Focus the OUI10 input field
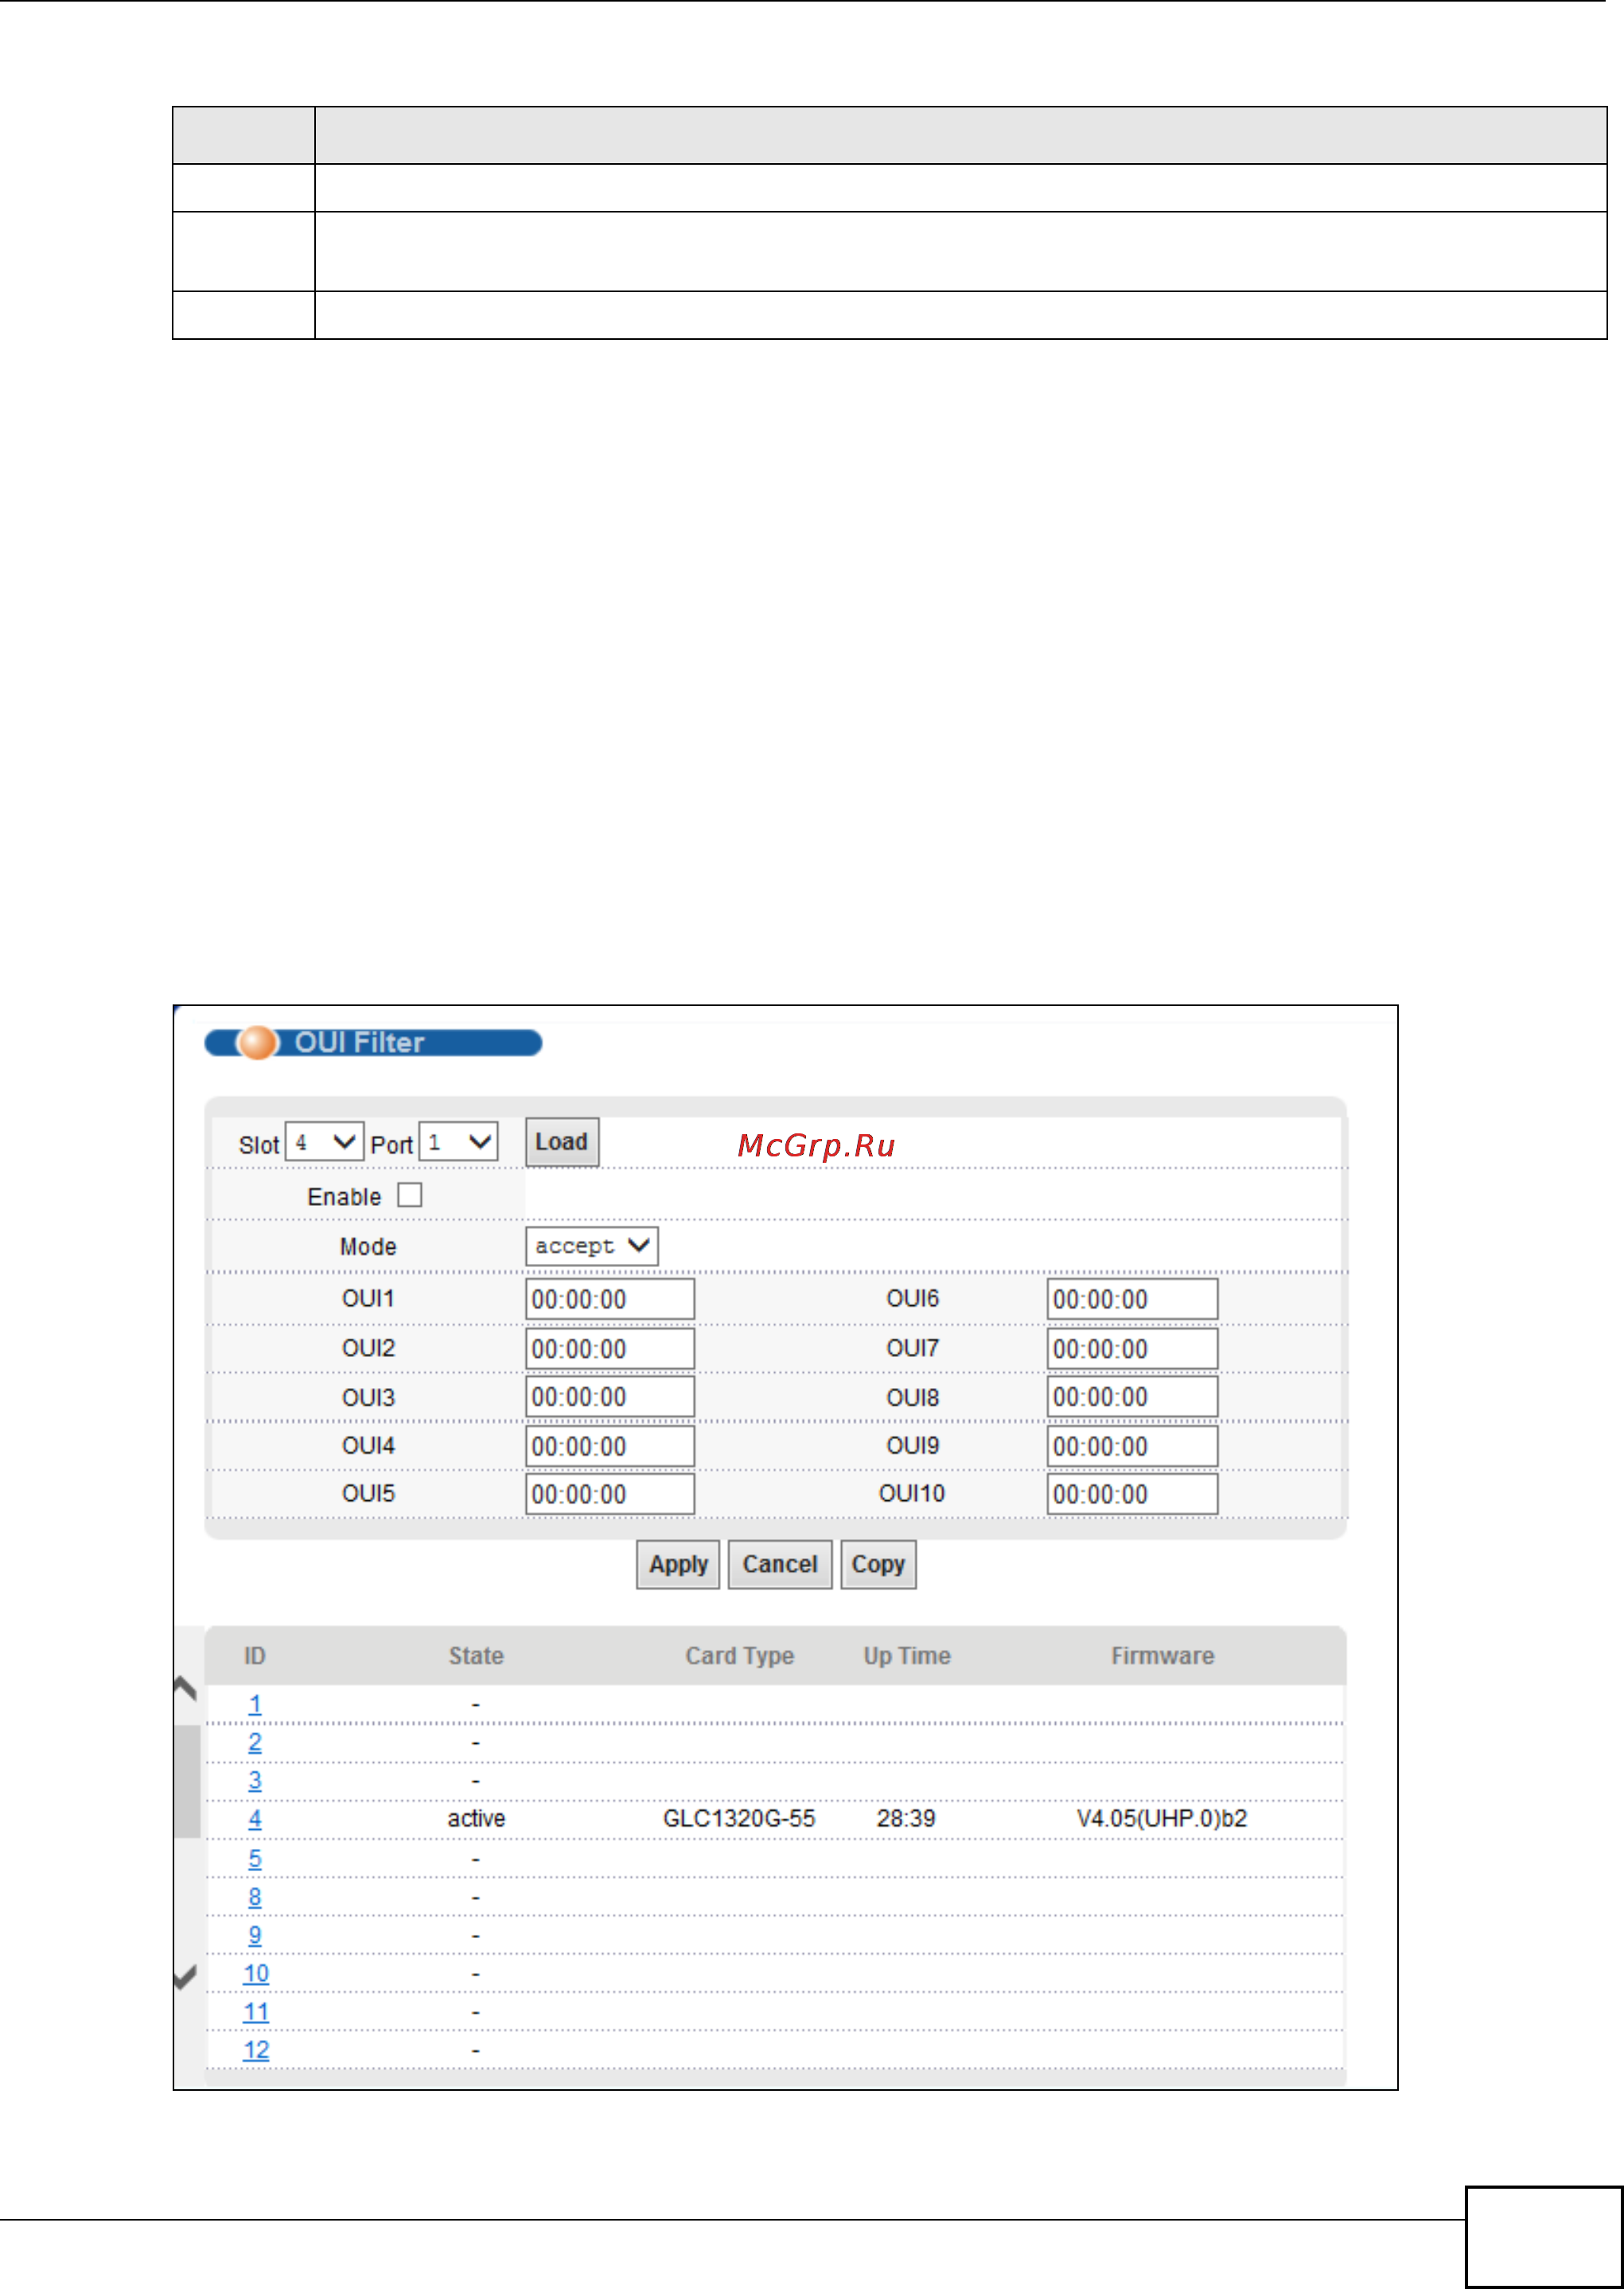This screenshot has width=1624, height=2289. pos(1131,1494)
